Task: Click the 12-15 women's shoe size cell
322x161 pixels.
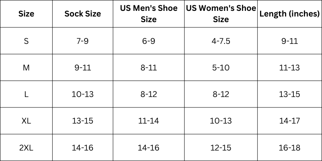Action: 221,148
